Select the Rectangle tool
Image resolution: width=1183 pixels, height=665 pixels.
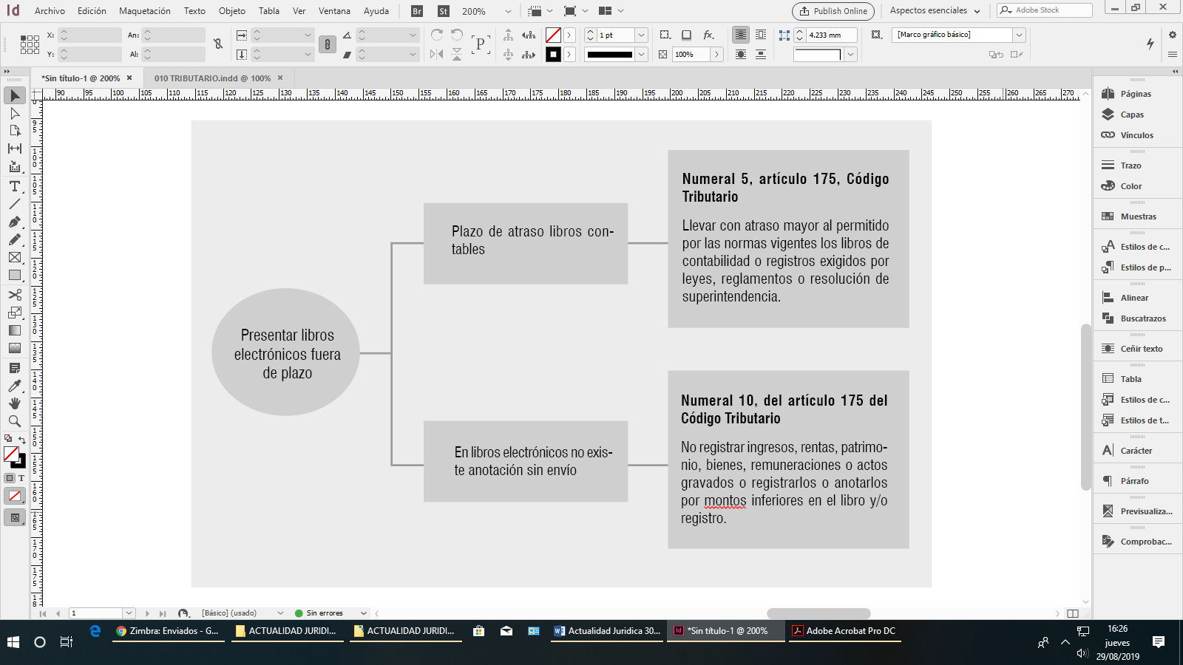pyautogui.click(x=15, y=275)
